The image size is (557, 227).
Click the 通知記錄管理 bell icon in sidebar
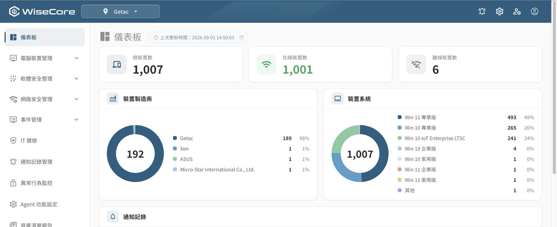click(13, 162)
